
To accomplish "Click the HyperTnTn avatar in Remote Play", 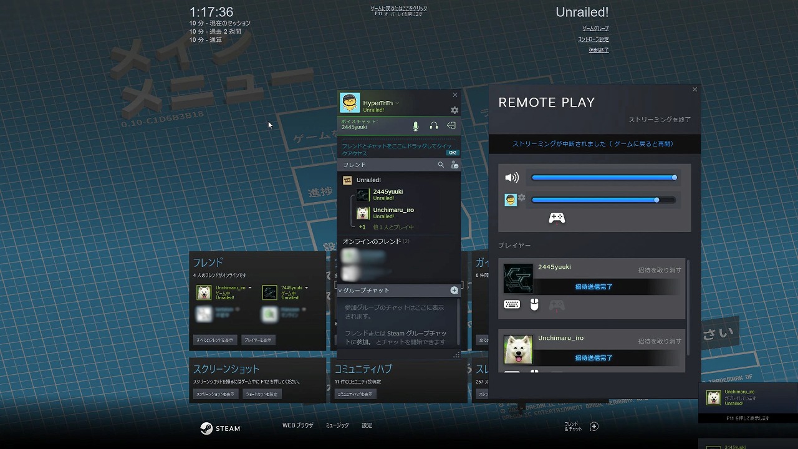I will [511, 200].
